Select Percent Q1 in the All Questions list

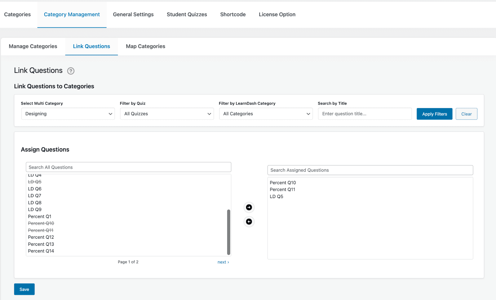(x=40, y=216)
